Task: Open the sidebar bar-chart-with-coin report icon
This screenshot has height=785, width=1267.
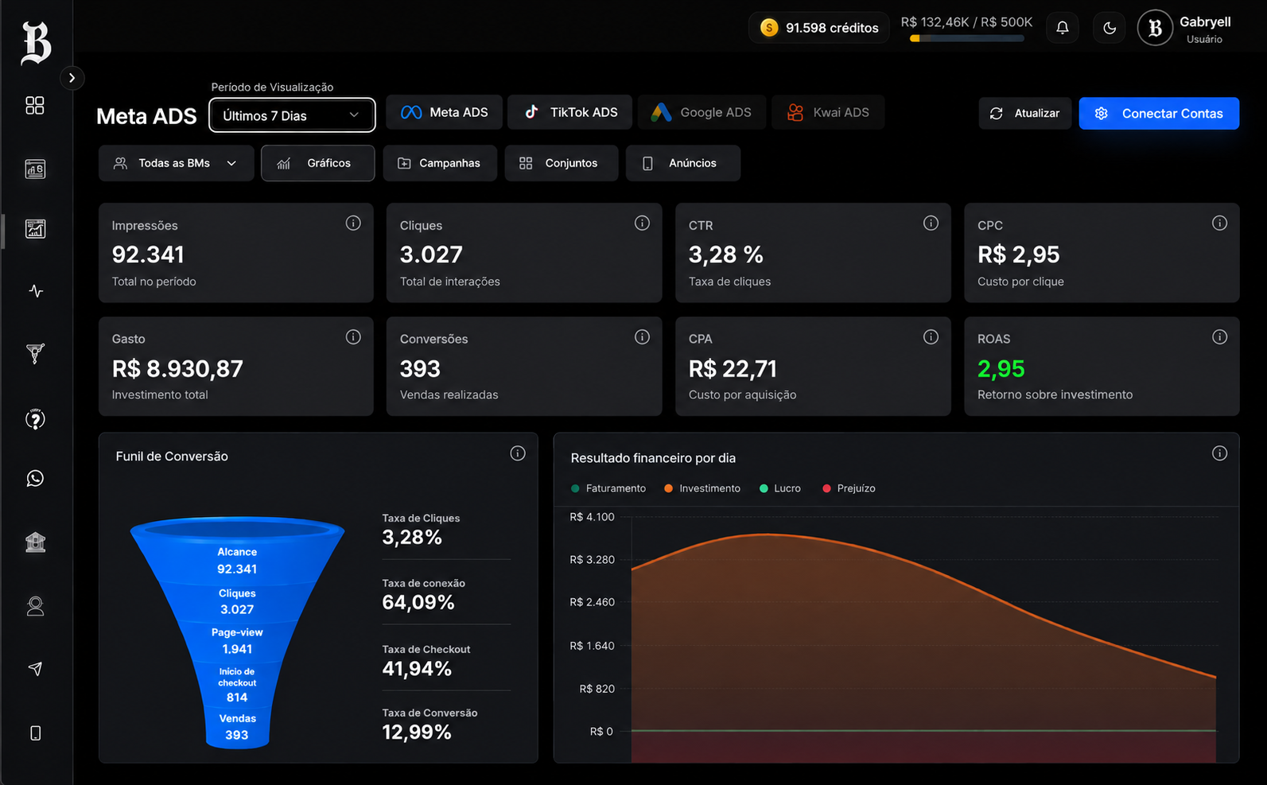Action: coord(35,169)
